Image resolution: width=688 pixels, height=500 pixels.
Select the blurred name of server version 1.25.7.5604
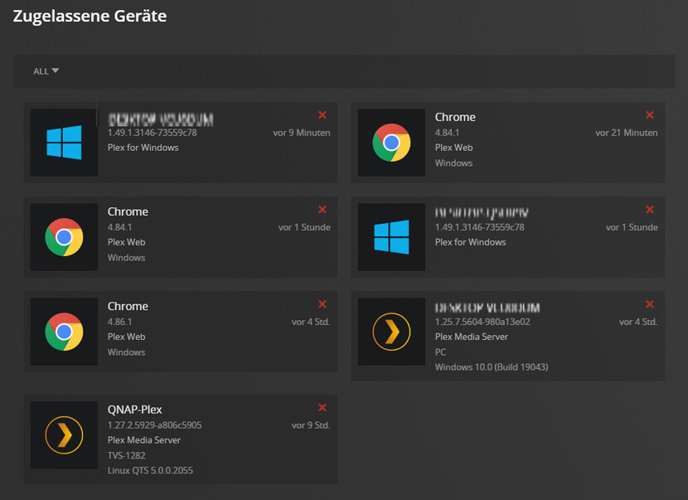[487, 308]
